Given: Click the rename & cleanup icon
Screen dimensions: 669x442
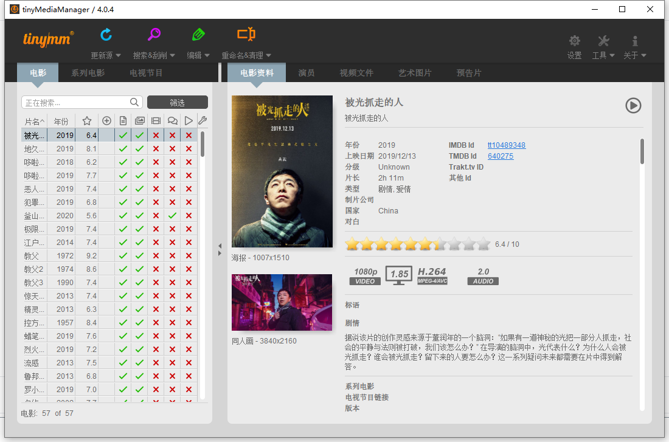Looking at the screenshot, I should click(x=246, y=34).
